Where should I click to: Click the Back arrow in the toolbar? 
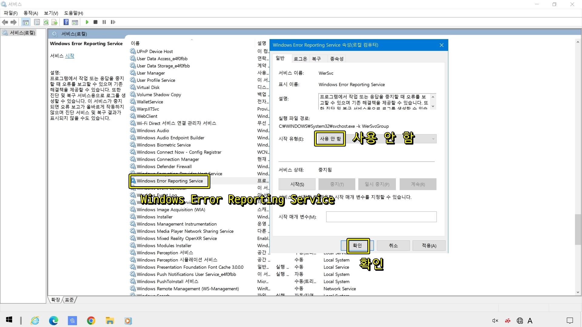(5, 22)
